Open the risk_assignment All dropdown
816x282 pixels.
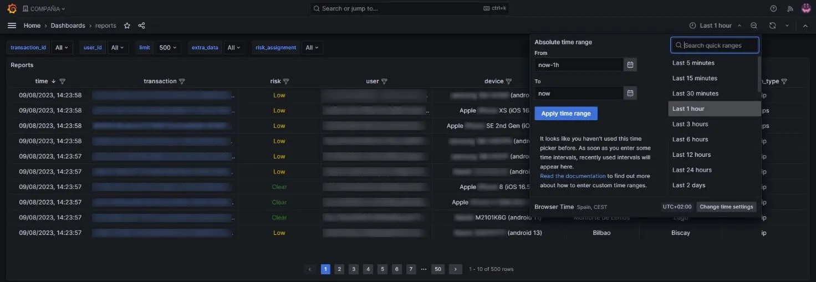pyautogui.click(x=312, y=48)
